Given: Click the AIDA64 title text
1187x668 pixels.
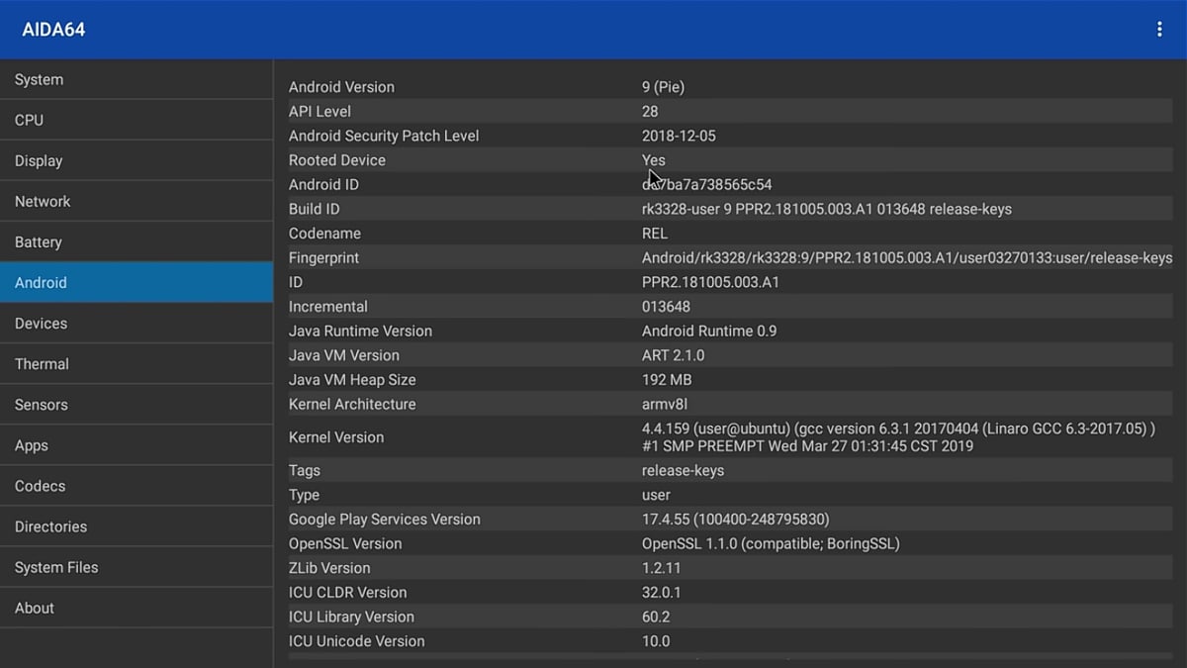Looking at the screenshot, I should click(x=53, y=30).
